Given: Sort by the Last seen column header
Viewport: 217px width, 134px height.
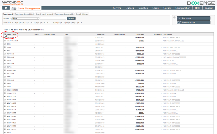Looking at the screenshot, I should 140,34.
